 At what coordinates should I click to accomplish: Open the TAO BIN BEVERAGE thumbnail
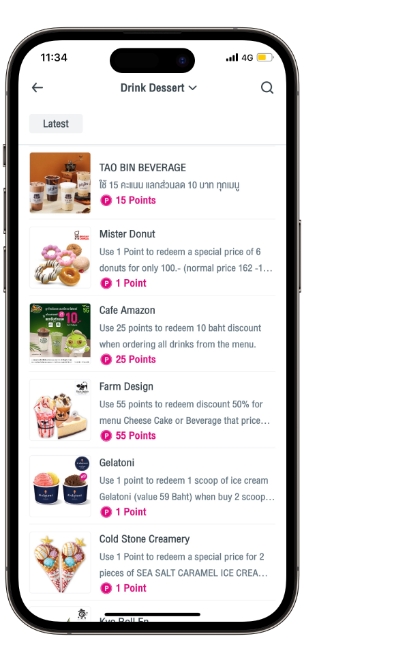point(60,183)
